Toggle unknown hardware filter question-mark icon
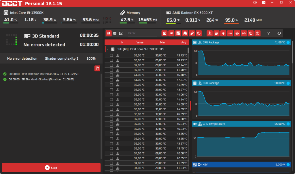 [199, 33]
